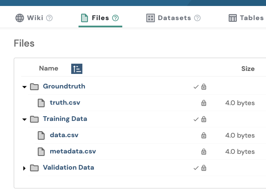Open the metadata.csv file link
This screenshot has height=194, width=266.
point(73,151)
